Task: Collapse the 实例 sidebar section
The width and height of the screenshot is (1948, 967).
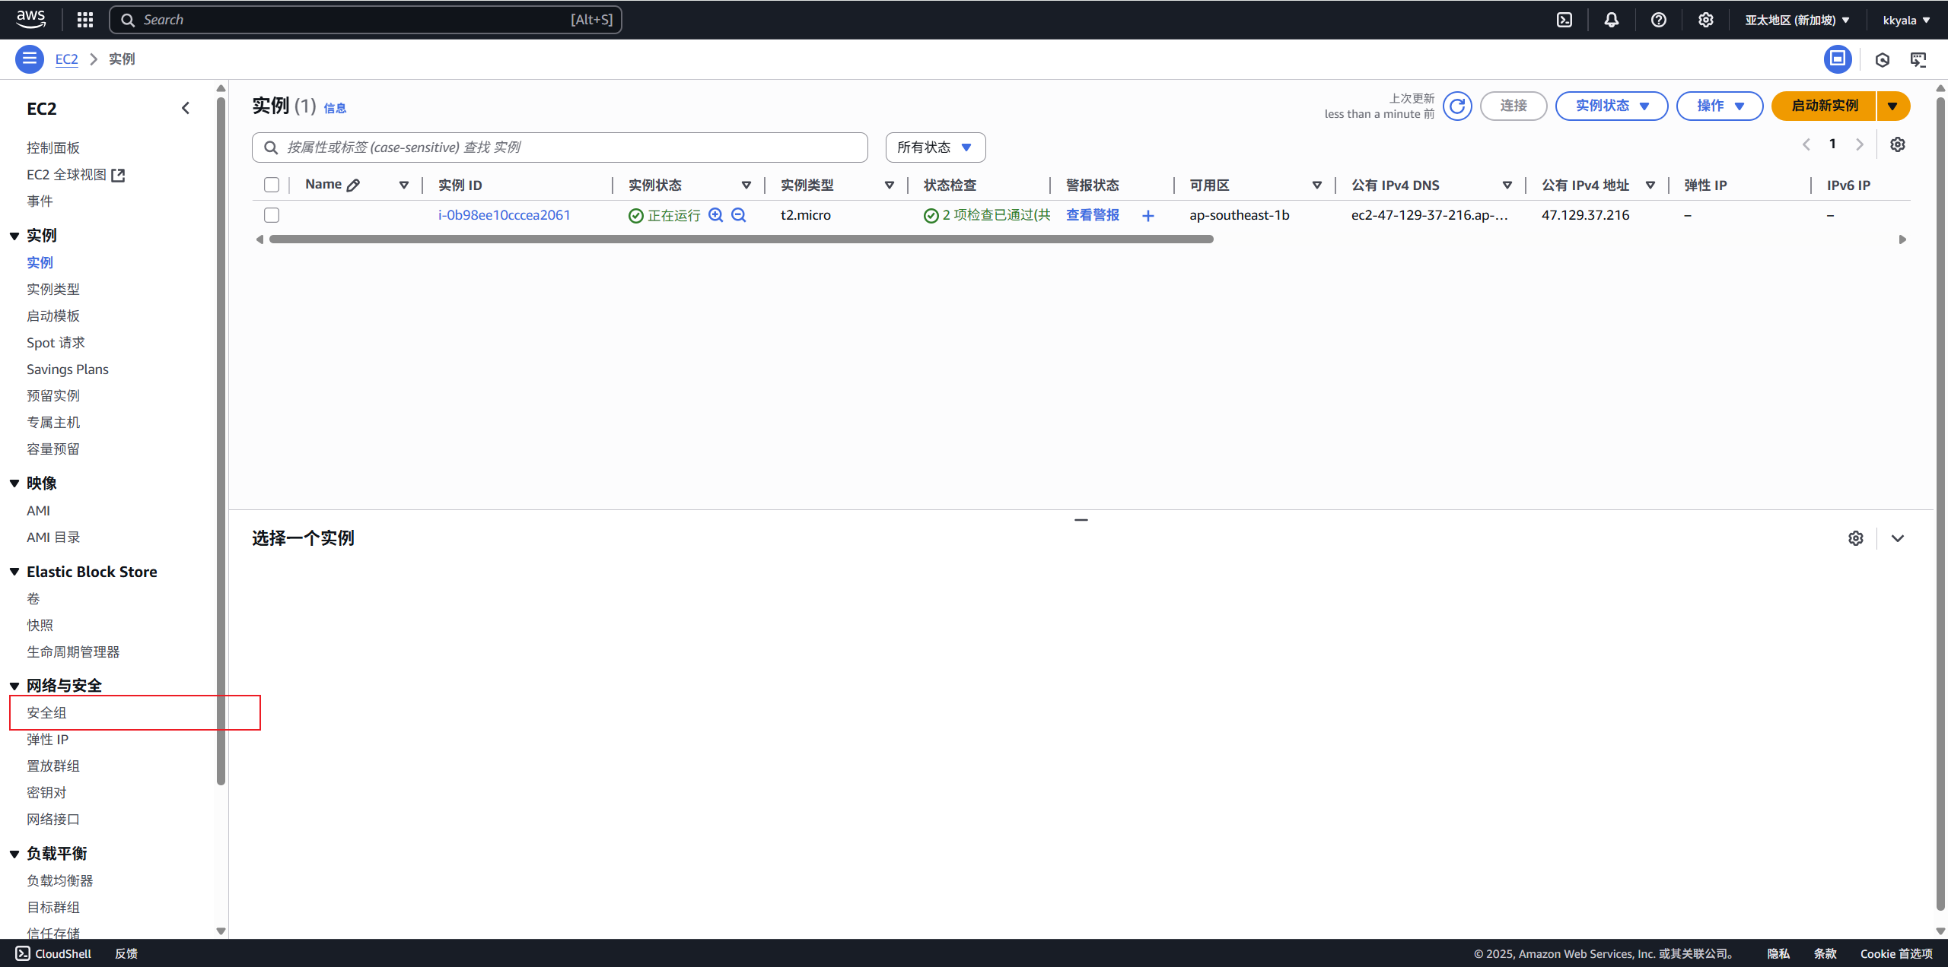Action: point(14,236)
